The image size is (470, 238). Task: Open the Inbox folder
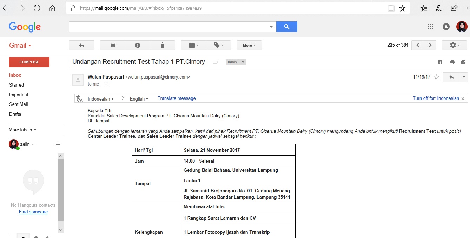click(15, 75)
